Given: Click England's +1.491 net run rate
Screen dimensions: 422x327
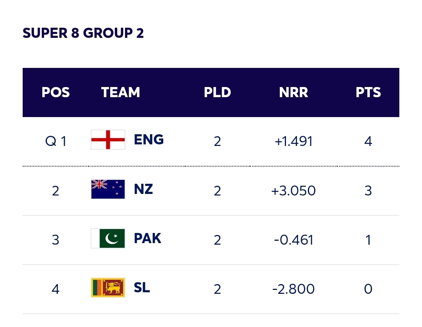Looking at the screenshot, I should (x=293, y=141).
